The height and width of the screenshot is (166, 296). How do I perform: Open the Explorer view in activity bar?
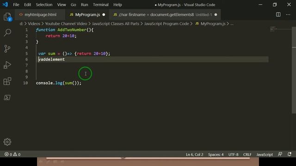(x=7, y=17)
